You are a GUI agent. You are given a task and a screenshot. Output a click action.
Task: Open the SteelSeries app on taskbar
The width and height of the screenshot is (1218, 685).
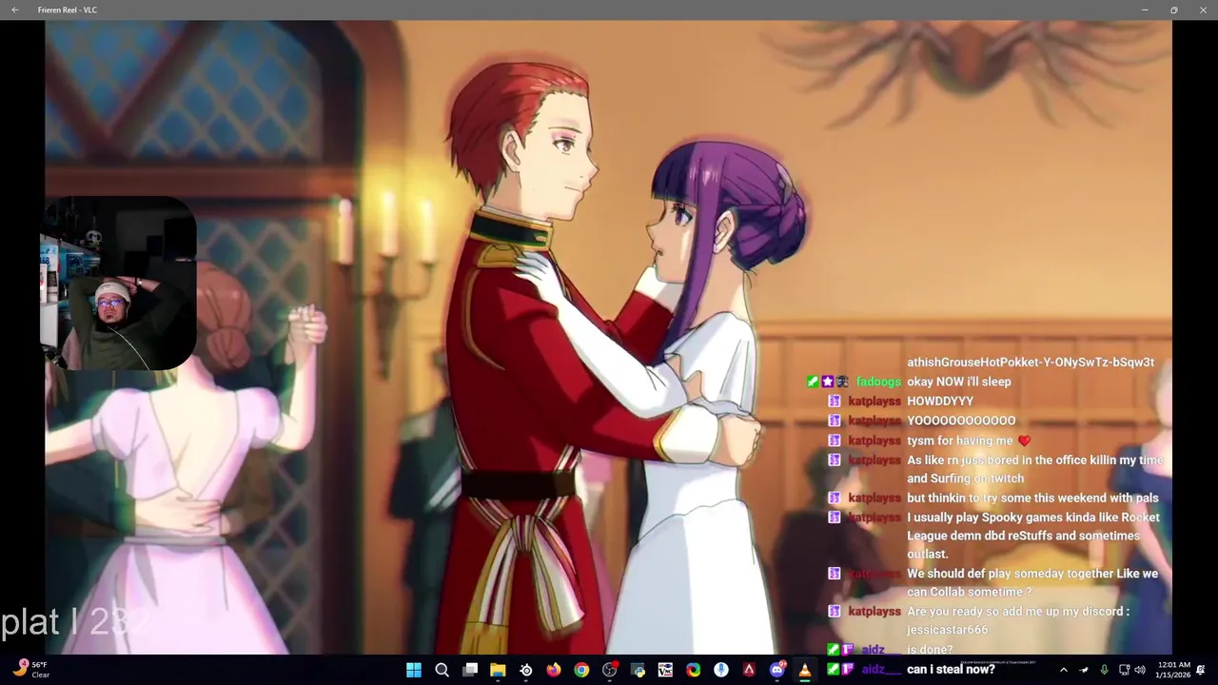pyautogui.click(x=525, y=670)
